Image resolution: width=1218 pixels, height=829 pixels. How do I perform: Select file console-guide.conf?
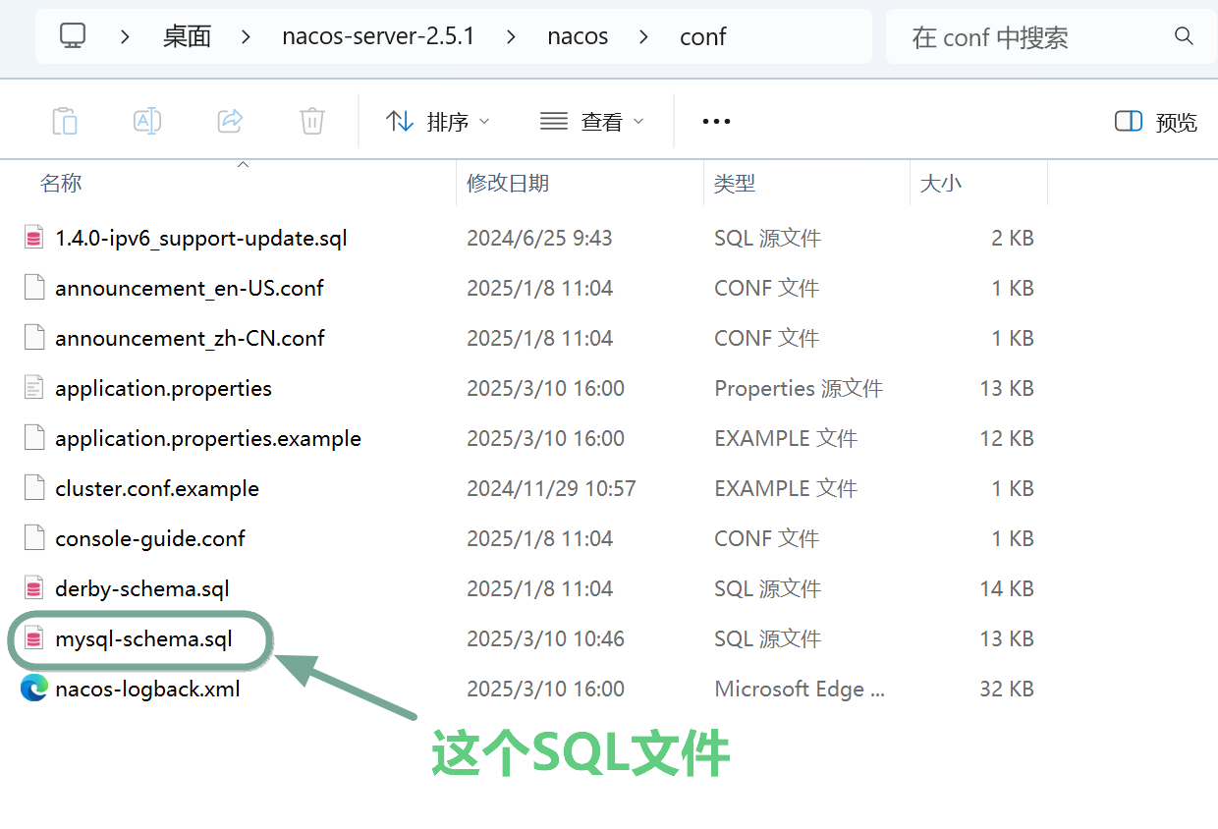(150, 538)
